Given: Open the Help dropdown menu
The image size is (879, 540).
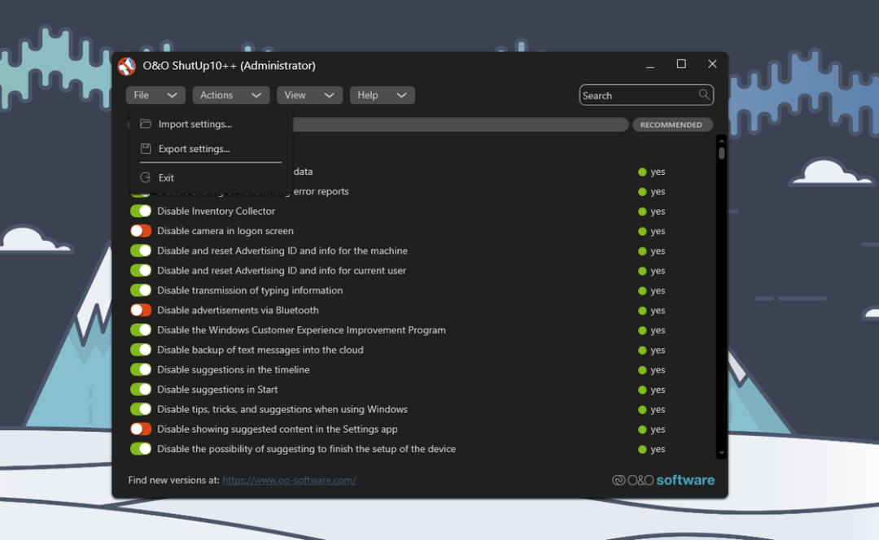Looking at the screenshot, I should click(x=382, y=95).
